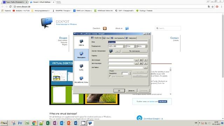Open Word from the taskbar
This screenshot has height=126, width=224.
76,123
